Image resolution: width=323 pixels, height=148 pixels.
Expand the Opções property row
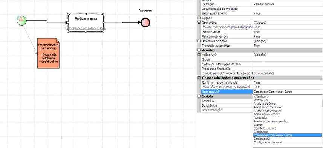199,18
